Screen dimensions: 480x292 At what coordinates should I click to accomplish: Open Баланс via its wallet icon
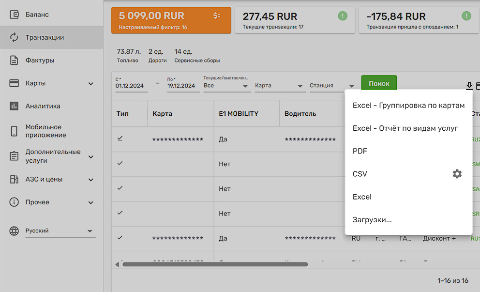coord(14,15)
